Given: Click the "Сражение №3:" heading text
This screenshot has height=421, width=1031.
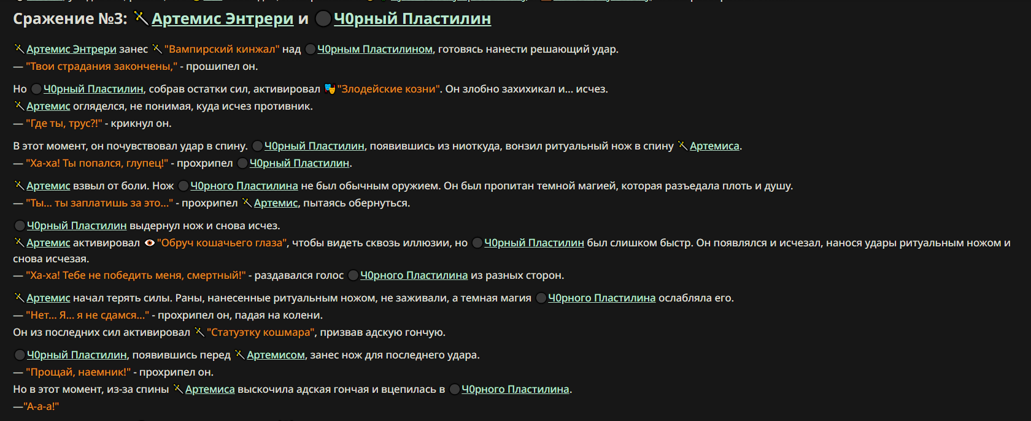Looking at the screenshot, I should point(70,19).
